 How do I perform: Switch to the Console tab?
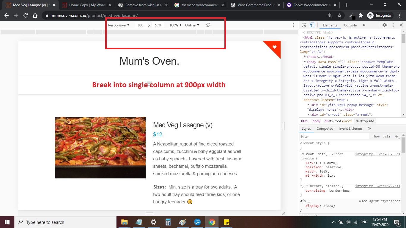[350, 25]
